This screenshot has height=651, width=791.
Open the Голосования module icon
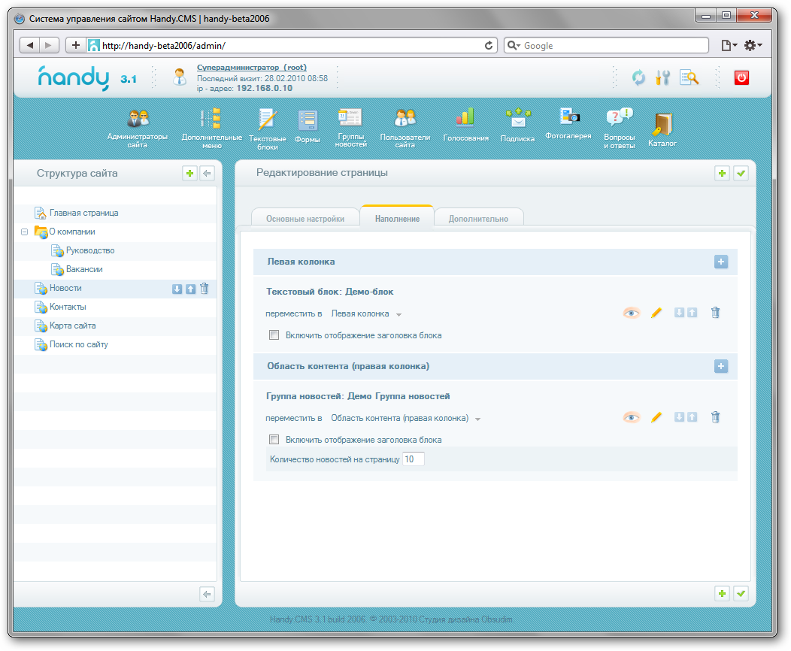point(465,119)
